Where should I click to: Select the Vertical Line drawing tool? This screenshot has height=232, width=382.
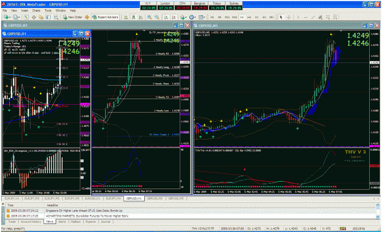point(298,17)
